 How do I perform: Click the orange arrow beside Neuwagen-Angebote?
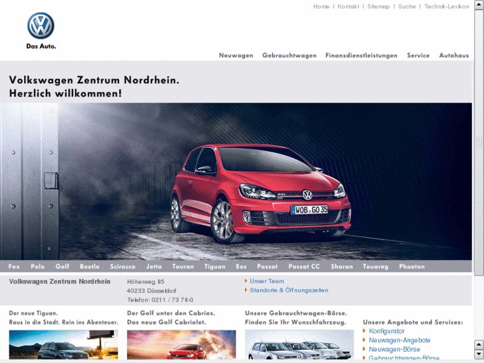[x=364, y=340]
